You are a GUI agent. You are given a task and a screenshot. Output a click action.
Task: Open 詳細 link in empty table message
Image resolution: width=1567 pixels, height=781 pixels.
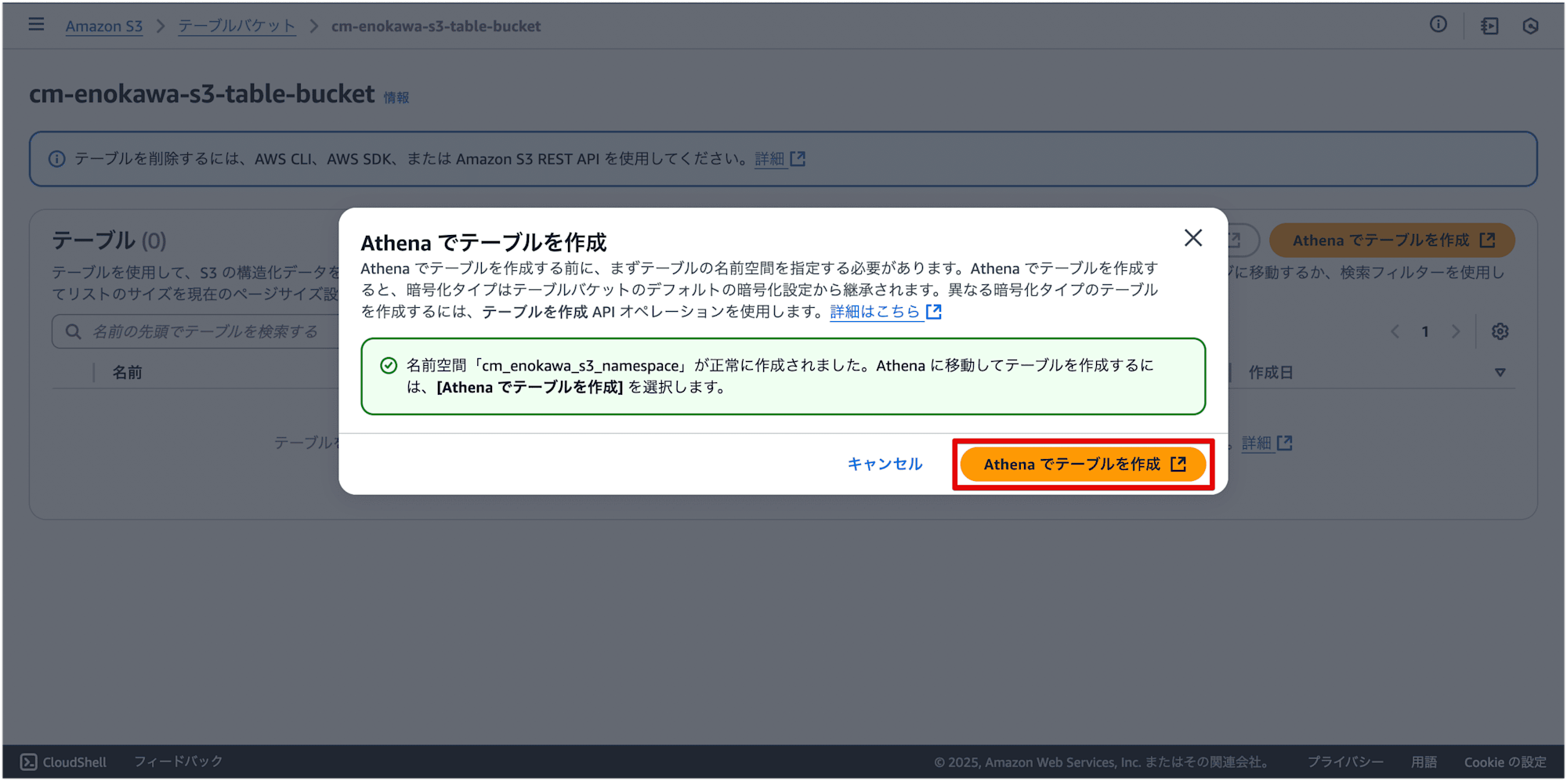pos(1266,443)
